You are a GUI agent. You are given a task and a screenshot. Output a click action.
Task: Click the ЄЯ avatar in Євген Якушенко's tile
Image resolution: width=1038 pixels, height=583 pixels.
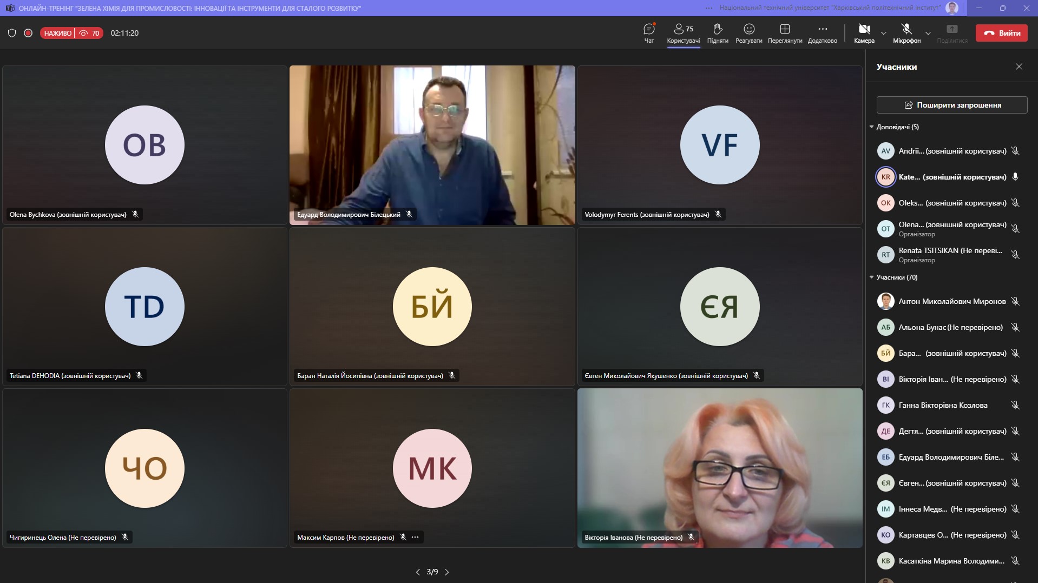tap(720, 307)
